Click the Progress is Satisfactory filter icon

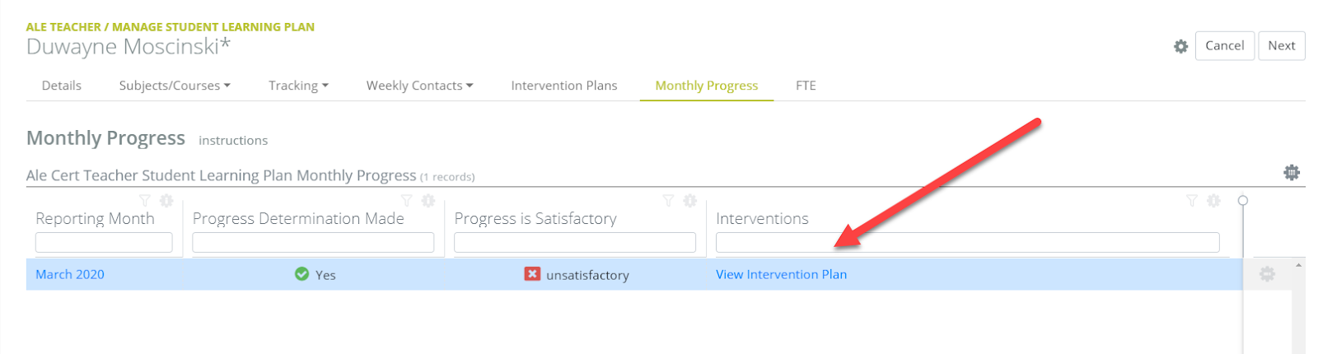[x=668, y=200]
